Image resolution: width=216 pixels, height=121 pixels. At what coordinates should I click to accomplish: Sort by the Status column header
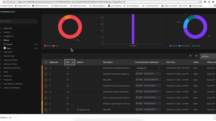[196, 62]
